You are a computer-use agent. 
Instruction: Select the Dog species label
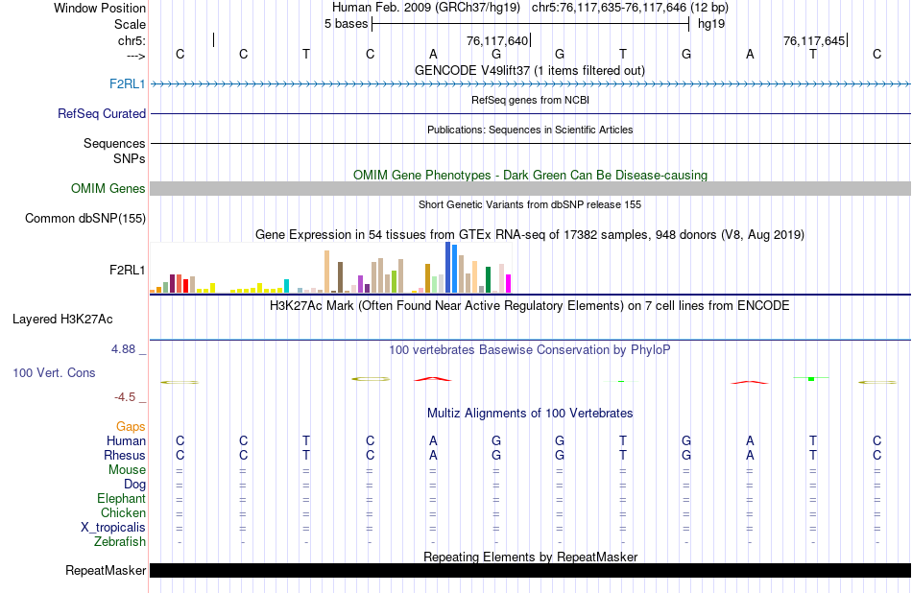pyautogui.click(x=135, y=485)
